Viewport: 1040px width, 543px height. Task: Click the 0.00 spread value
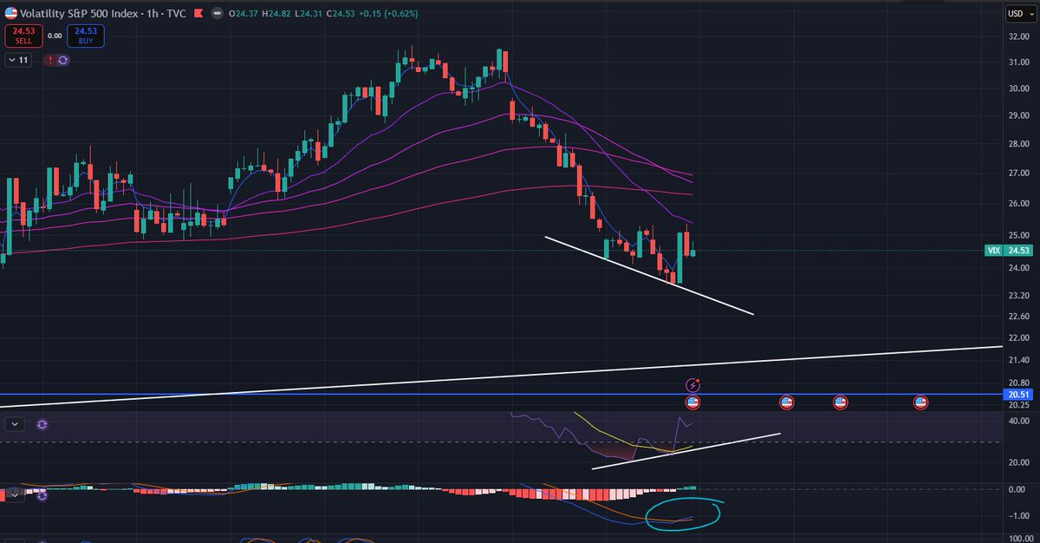54,36
